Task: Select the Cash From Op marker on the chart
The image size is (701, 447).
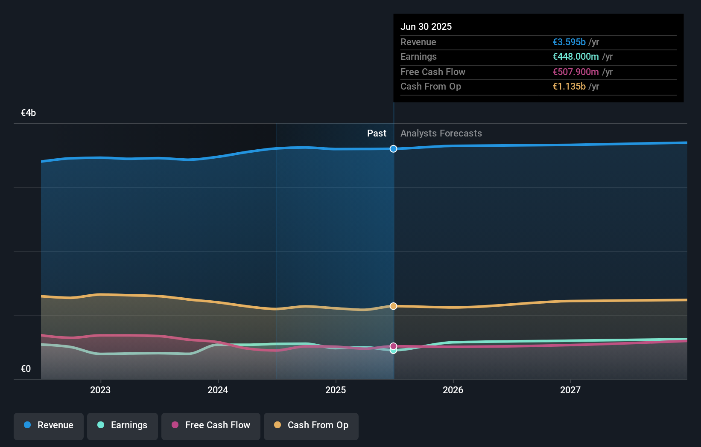Action: (393, 306)
